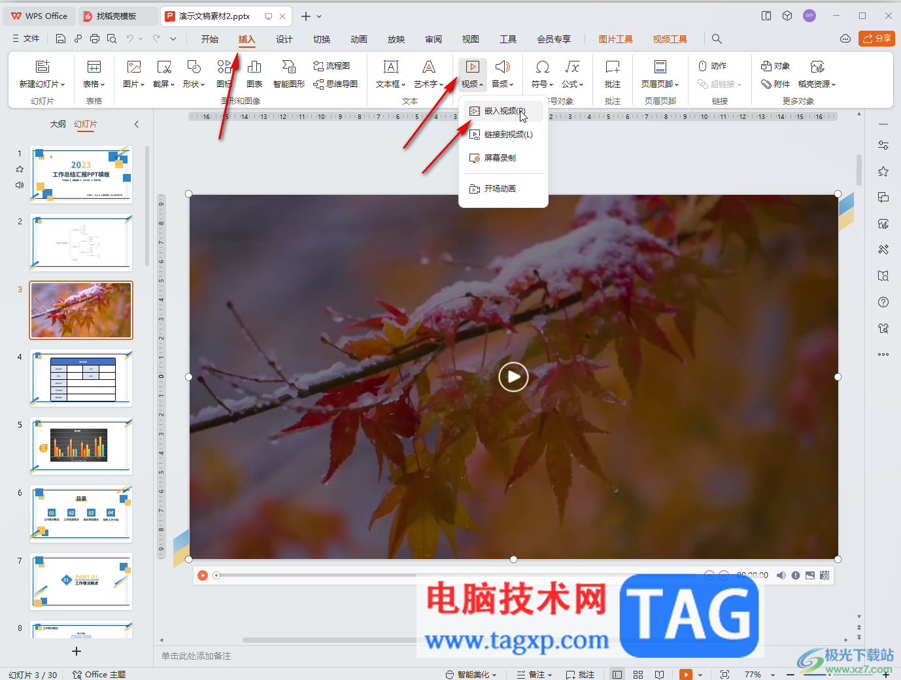Click the Save icon in quick toolbar

pos(61,39)
